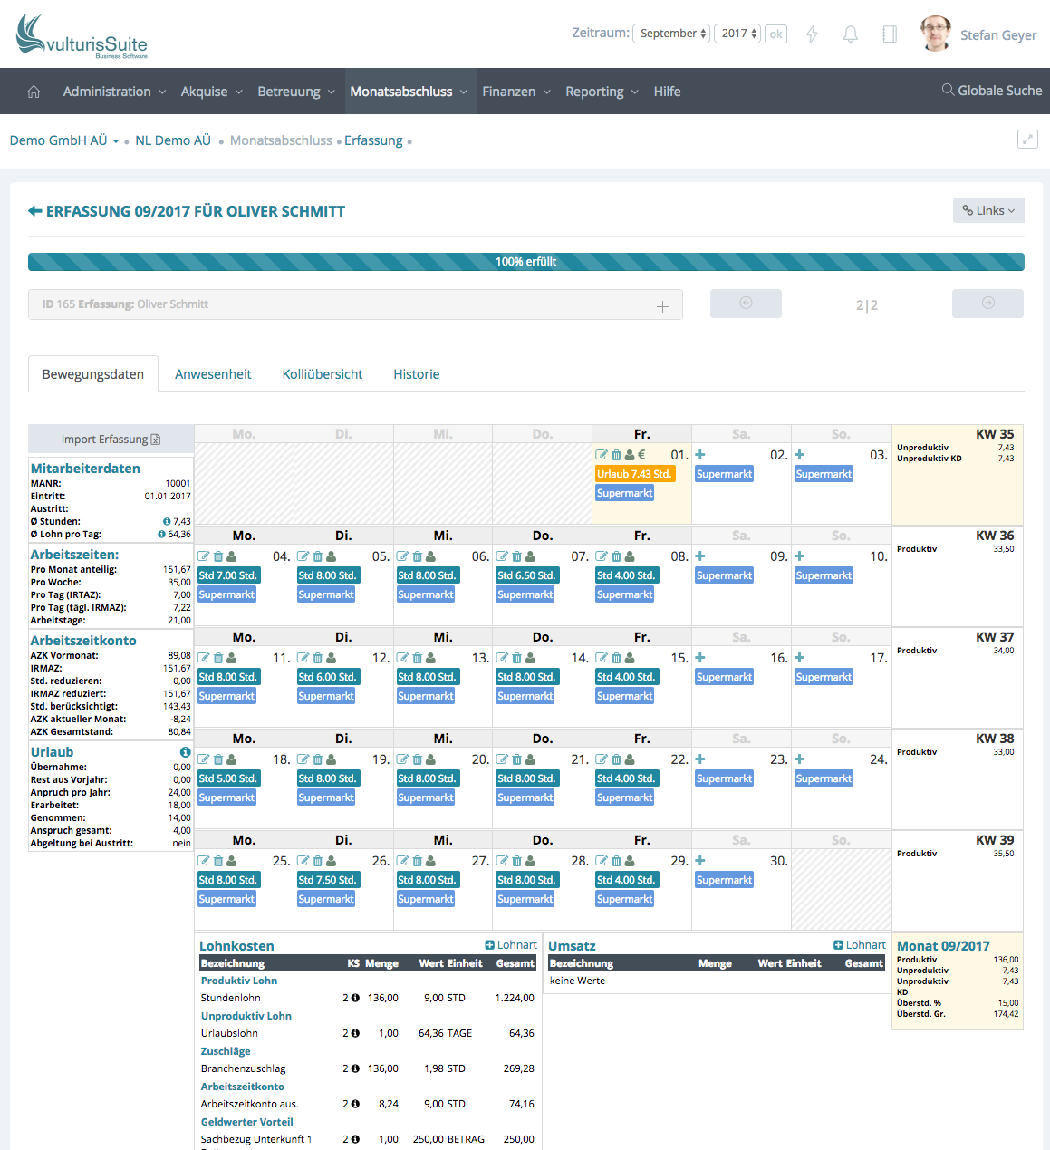Click the info icon next to Urlaub
Viewport: 1050px width, 1150px height.
(185, 752)
